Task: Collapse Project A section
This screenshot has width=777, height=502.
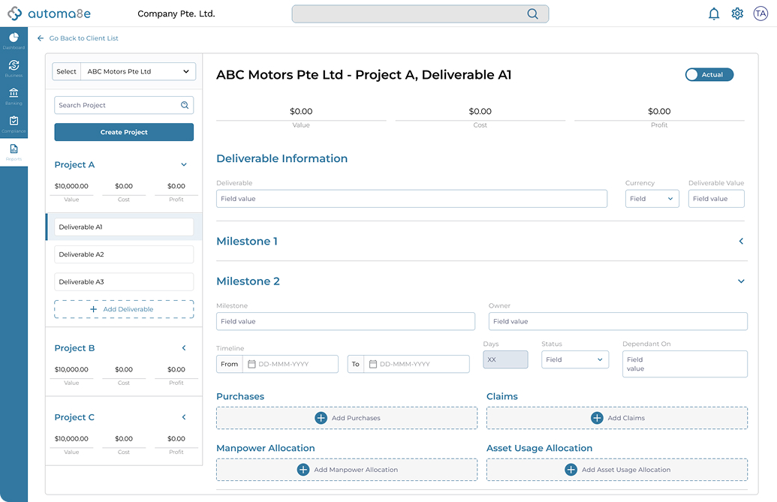Action: (184, 164)
